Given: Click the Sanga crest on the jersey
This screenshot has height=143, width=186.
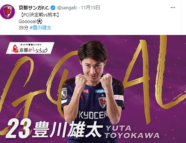Looking at the screenshot, I should click(102, 103).
